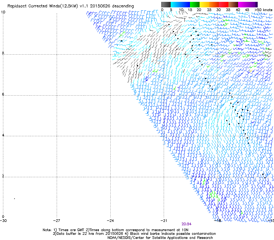The width and height of the screenshot is (274, 240).
Task: Pick the red 30–35 knots legend segment
Action: (x=224, y=4)
